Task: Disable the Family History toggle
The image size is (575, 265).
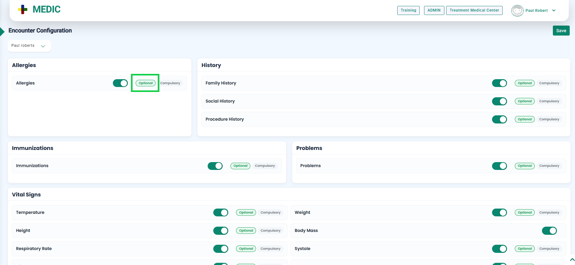Action: click(x=499, y=83)
